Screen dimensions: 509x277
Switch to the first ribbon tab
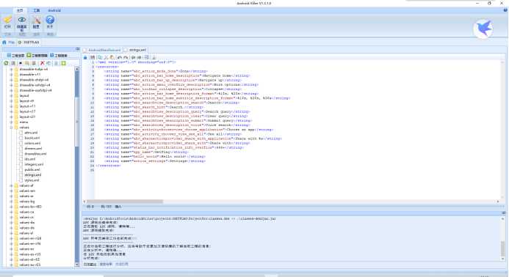click(20, 10)
